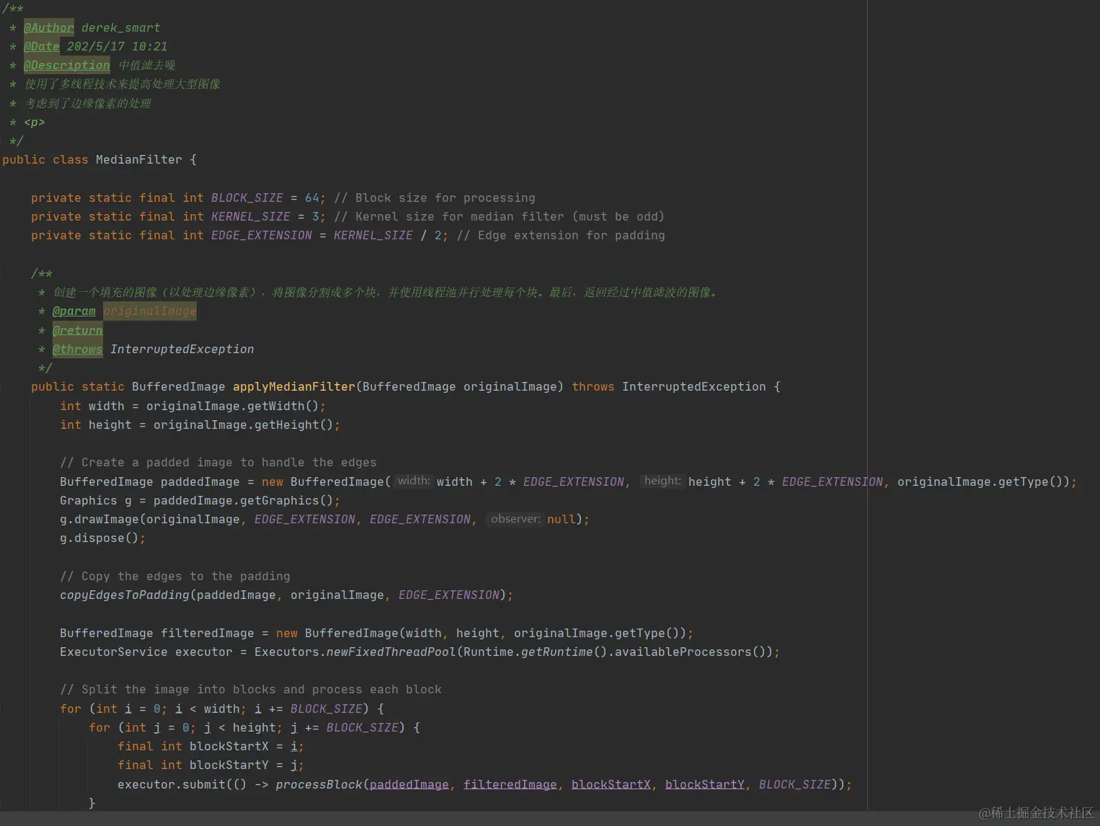Viewport: 1100px width, 826px height.
Task: Click paddedImage in the BufferedImage paddedImage declaration
Action: (200, 481)
